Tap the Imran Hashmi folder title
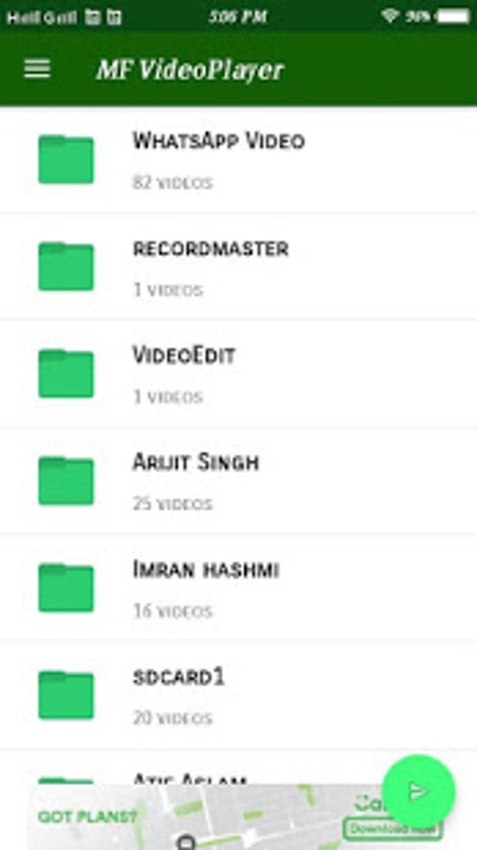 point(206,570)
